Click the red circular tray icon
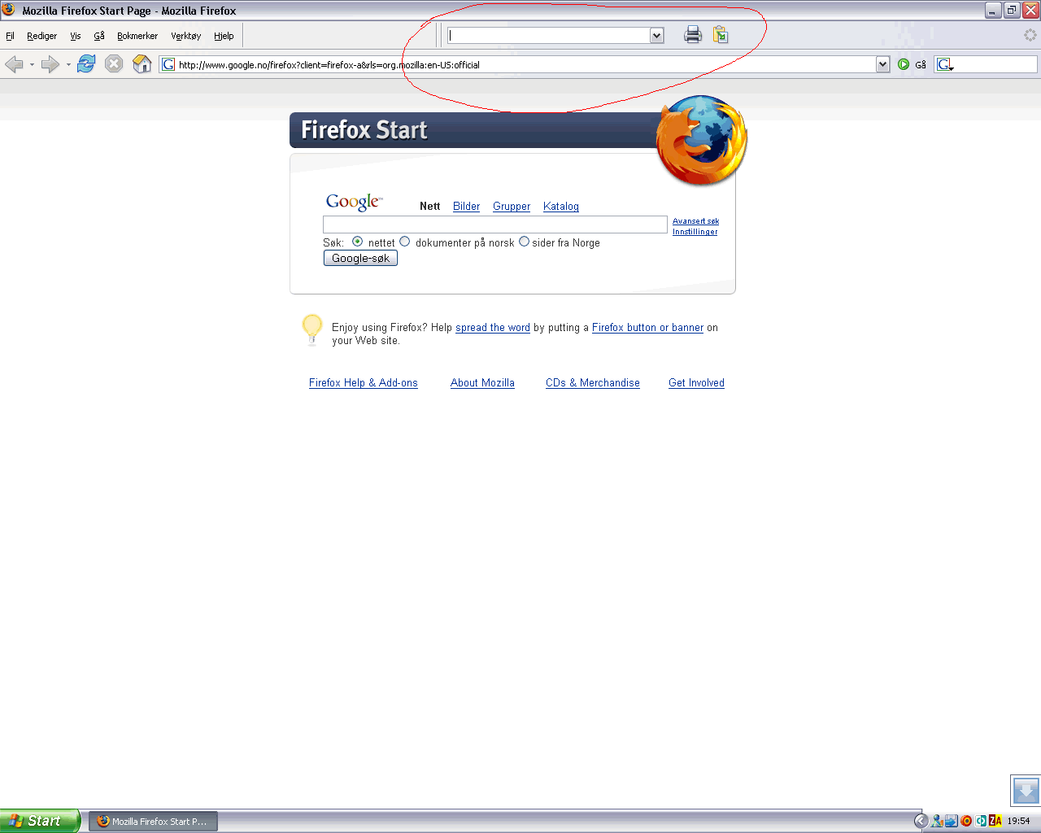This screenshot has width=1041, height=833. [966, 821]
